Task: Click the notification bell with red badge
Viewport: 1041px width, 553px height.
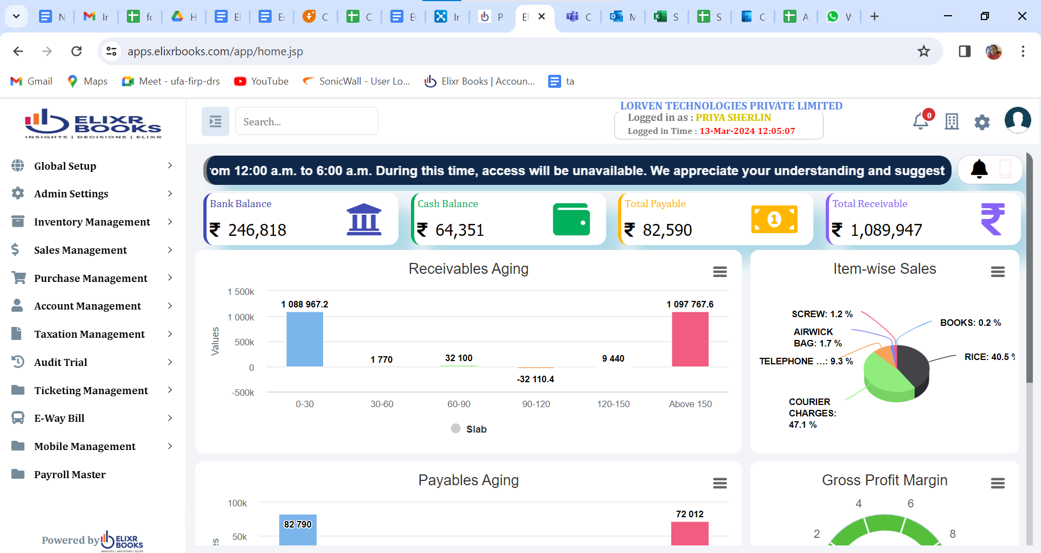Action: click(x=921, y=121)
